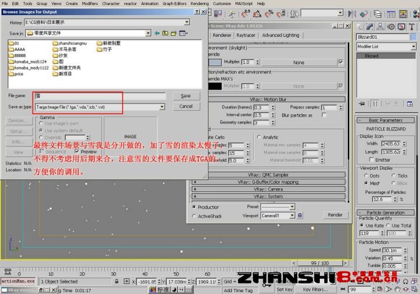
Task: Switch to the Advanced Lighting tab
Action: (281, 35)
